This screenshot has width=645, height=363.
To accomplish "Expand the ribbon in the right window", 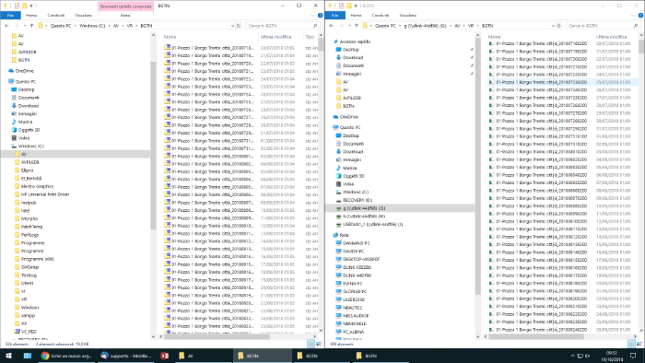I will tap(633, 16).
